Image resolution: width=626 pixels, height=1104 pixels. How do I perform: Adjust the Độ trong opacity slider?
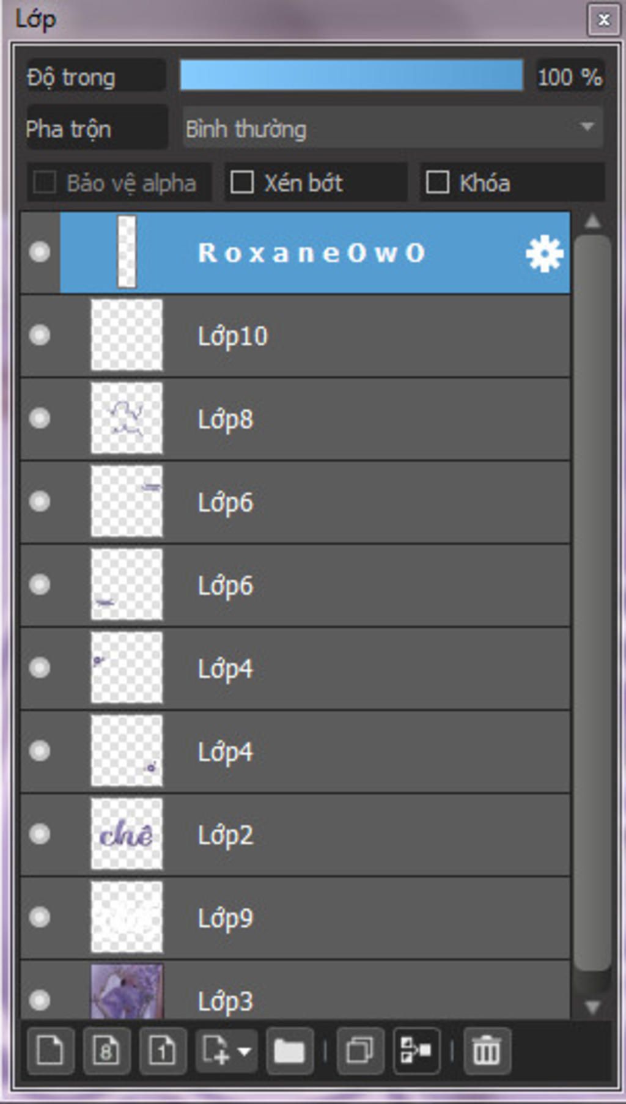click(352, 75)
